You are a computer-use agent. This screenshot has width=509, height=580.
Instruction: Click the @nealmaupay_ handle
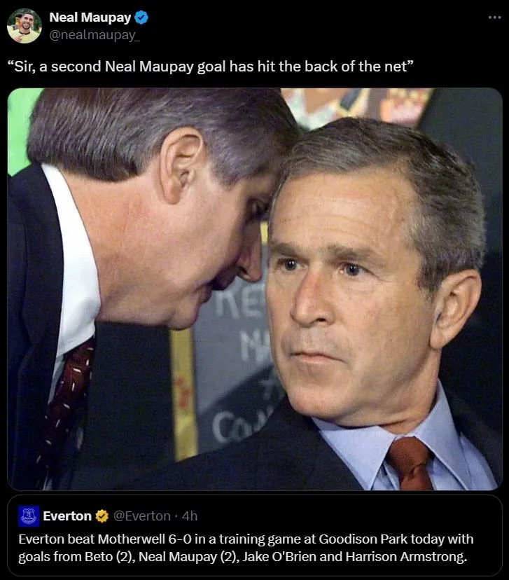[95, 35]
